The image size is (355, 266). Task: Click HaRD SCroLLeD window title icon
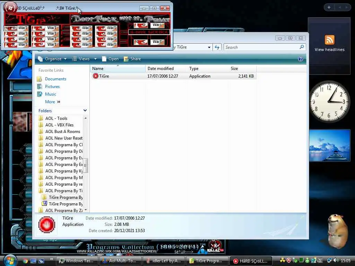(x=10, y=8)
